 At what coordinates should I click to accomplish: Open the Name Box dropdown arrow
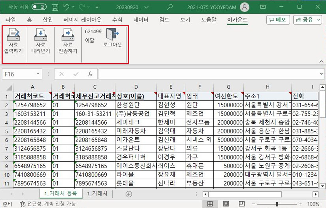point(38,74)
